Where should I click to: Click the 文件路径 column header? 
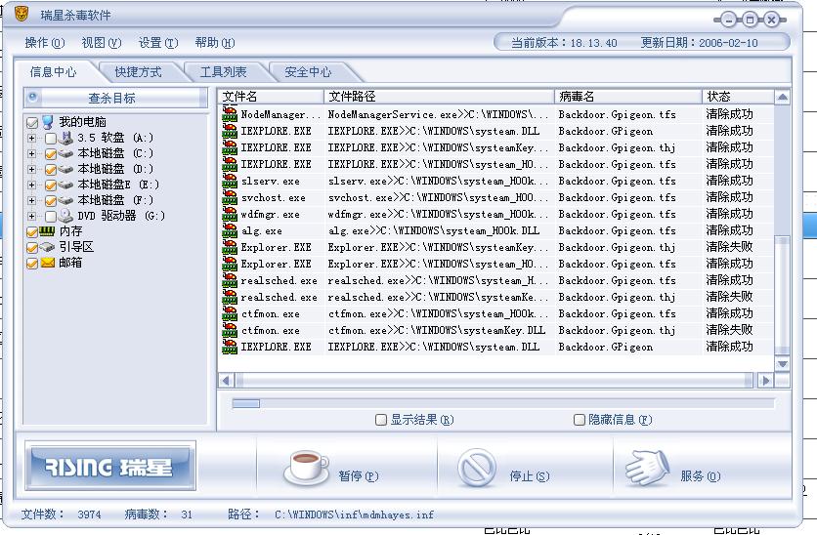pos(439,97)
